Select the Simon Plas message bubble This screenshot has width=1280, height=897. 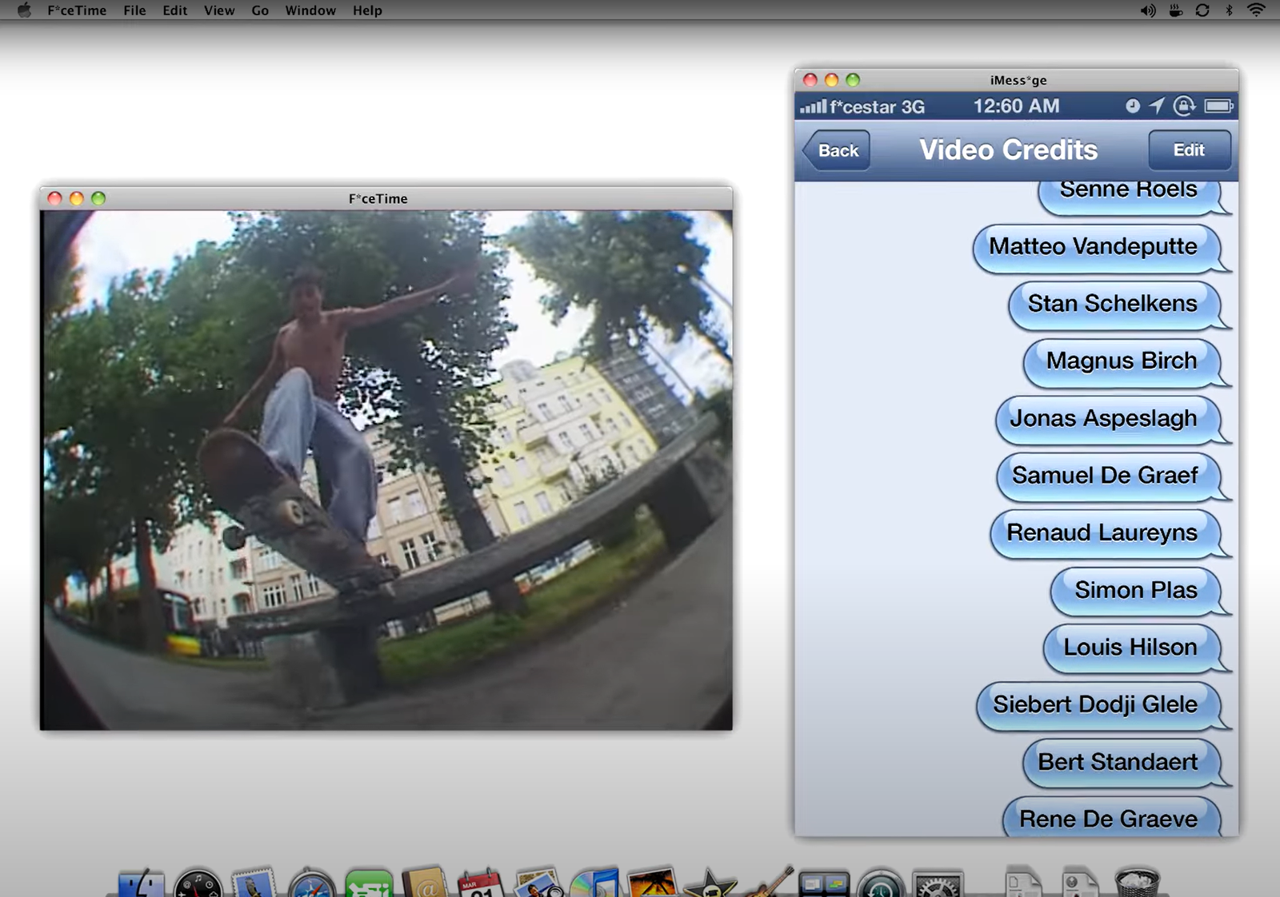pos(1140,592)
